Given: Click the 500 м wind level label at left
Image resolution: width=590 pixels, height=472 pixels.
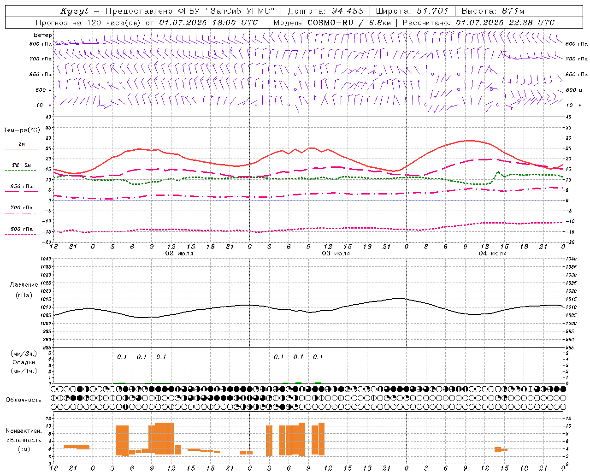Looking at the screenshot, I should (x=44, y=90).
